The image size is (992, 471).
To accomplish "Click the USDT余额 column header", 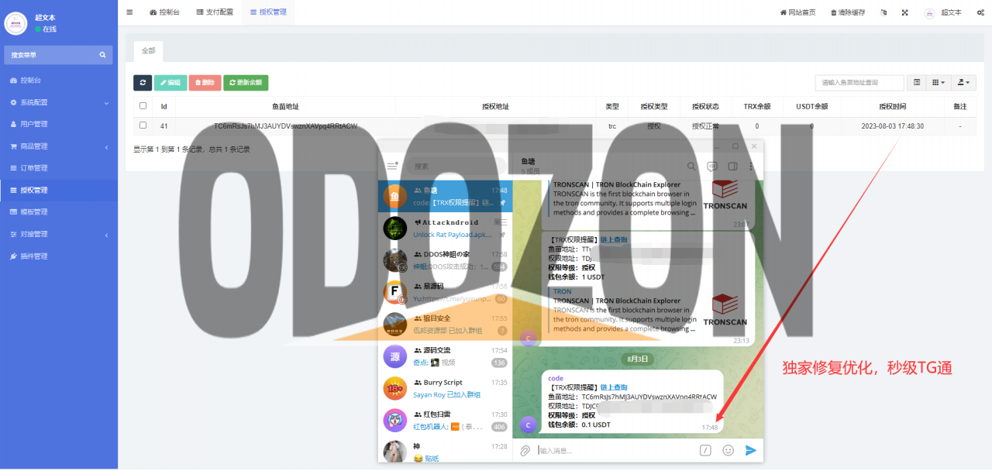I will click(x=811, y=106).
